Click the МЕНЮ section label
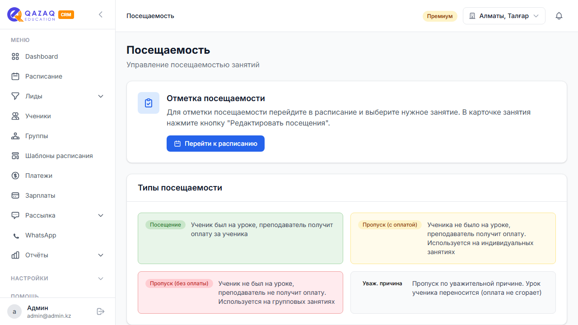Image resolution: width=578 pixels, height=325 pixels. pyautogui.click(x=20, y=40)
